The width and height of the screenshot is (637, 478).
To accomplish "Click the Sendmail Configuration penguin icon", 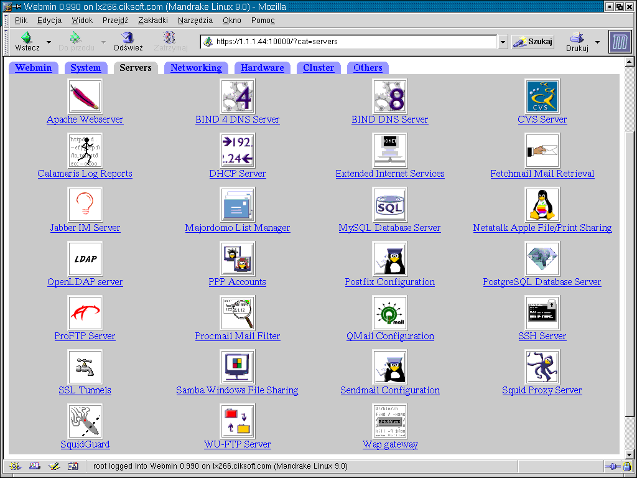I will coord(389,367).
